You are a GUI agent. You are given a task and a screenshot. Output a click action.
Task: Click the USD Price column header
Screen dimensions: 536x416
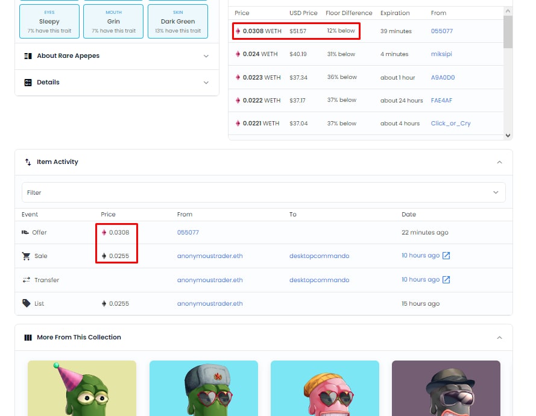[x=303, y=13]
